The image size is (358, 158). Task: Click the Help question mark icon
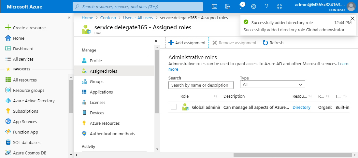(266, 7)
